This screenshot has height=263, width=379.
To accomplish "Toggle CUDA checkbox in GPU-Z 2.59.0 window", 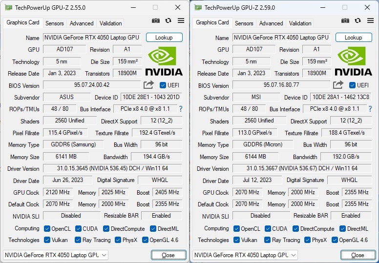I will click(x=268, y=228).
